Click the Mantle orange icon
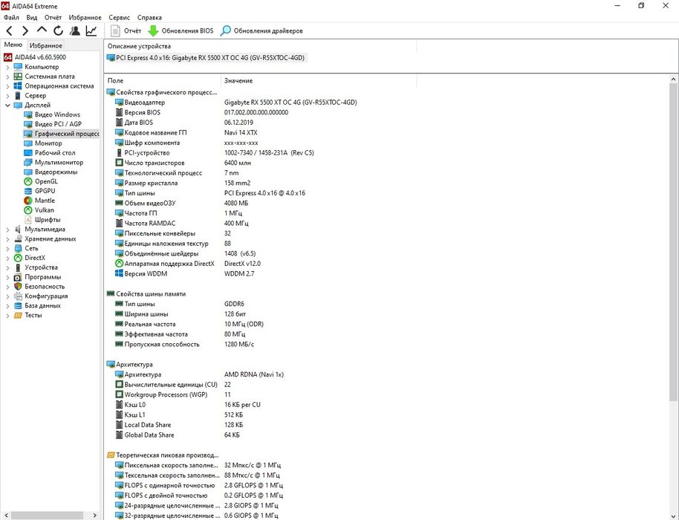Image resolution: width=679 pixels, height=520 pixels. (x=27, y=201)
